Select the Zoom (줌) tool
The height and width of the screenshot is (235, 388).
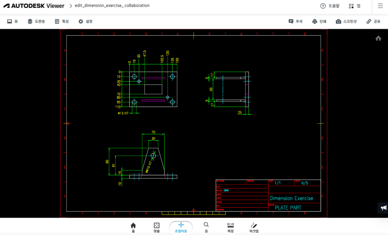[x=206, y=227]
